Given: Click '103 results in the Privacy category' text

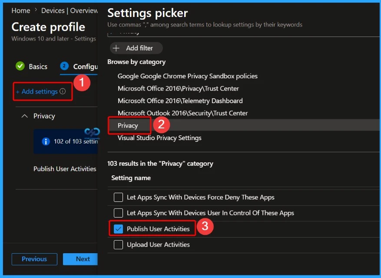Looking at the screenshot, I should coord(160,164).
